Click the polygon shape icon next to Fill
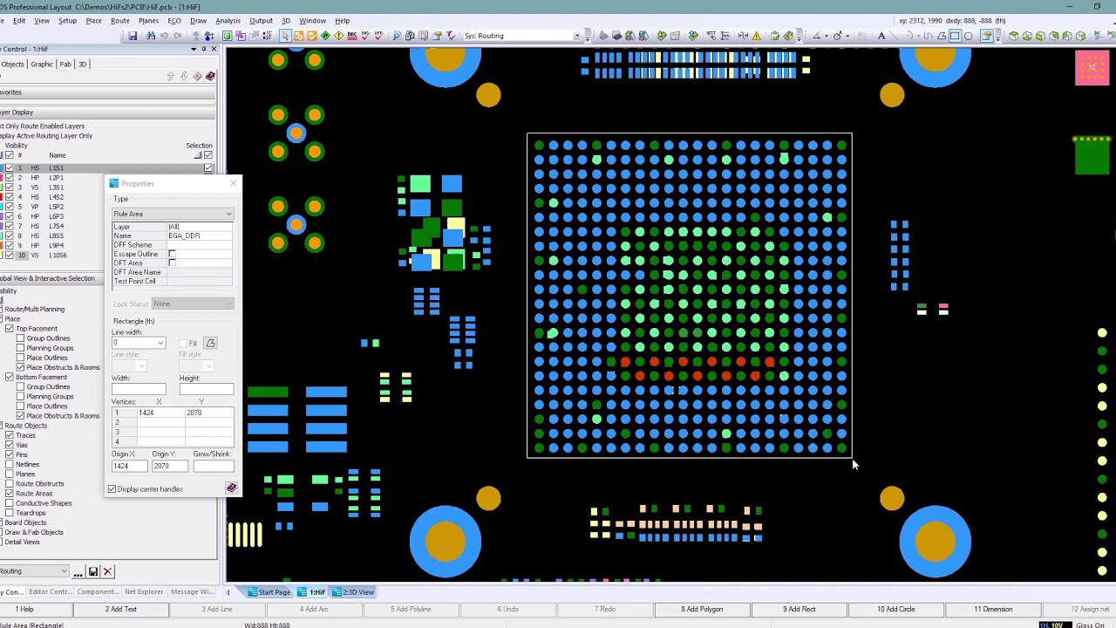 click(210, 344)
